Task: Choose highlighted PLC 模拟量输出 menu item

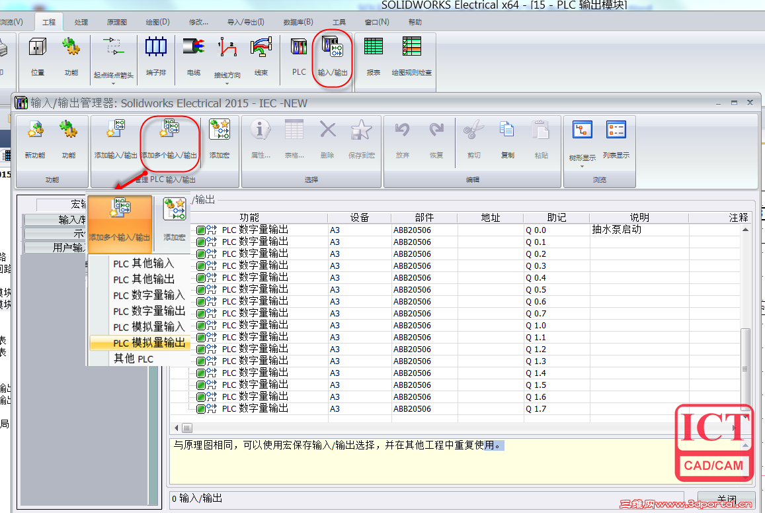Action: [140, 343]
